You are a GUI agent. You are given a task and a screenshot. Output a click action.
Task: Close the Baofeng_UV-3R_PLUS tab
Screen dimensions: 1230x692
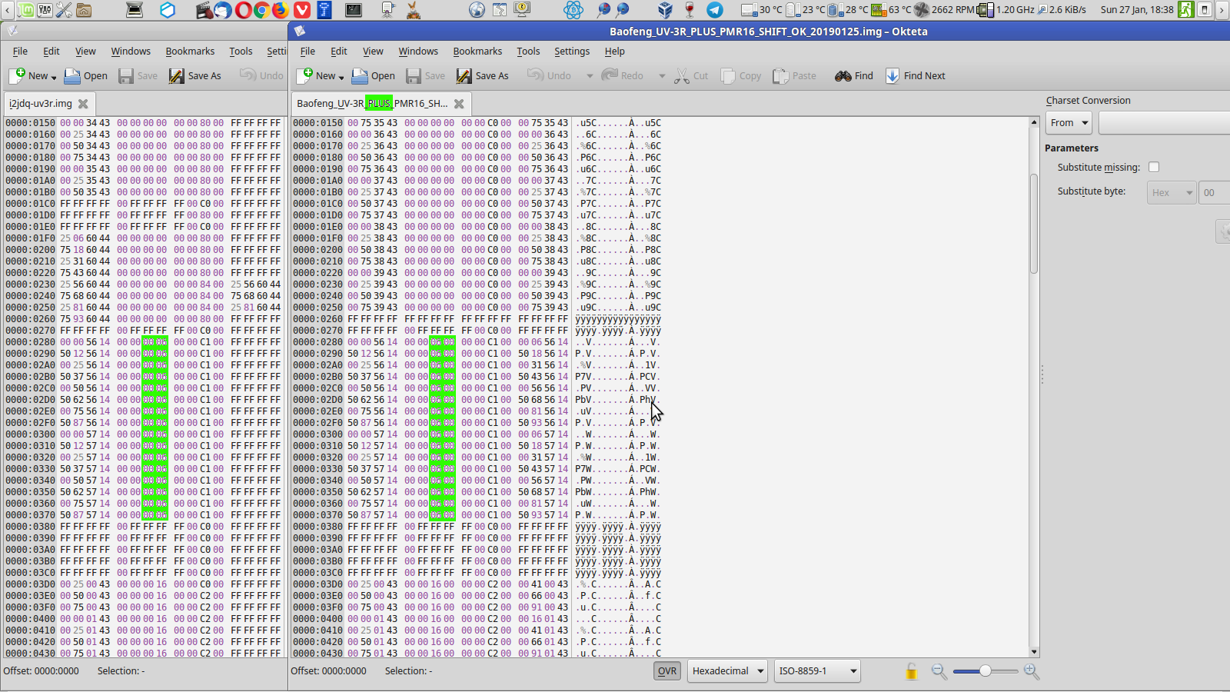[459, 103]
